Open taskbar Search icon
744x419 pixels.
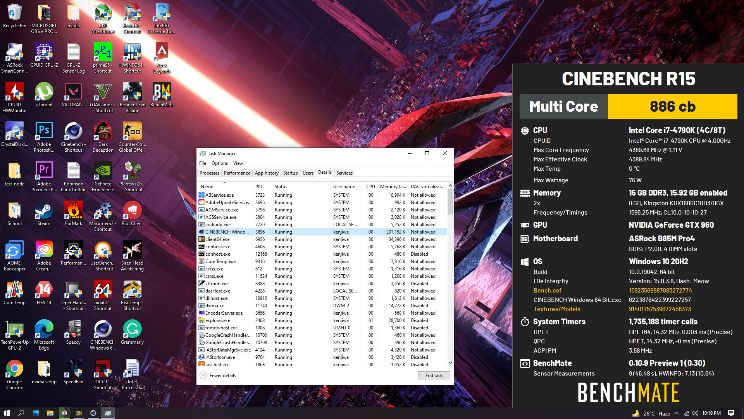(x=21, y=413)
